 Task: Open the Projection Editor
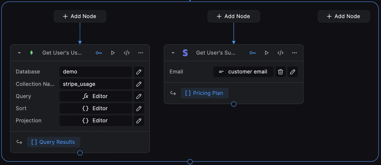(96, 121)
